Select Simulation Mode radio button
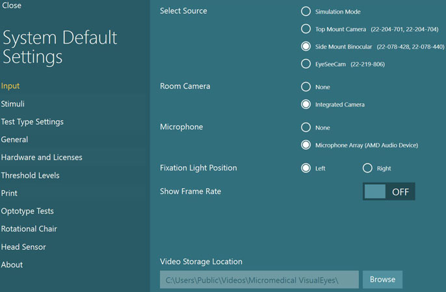 pyautogui.click(x=306, y=12)
